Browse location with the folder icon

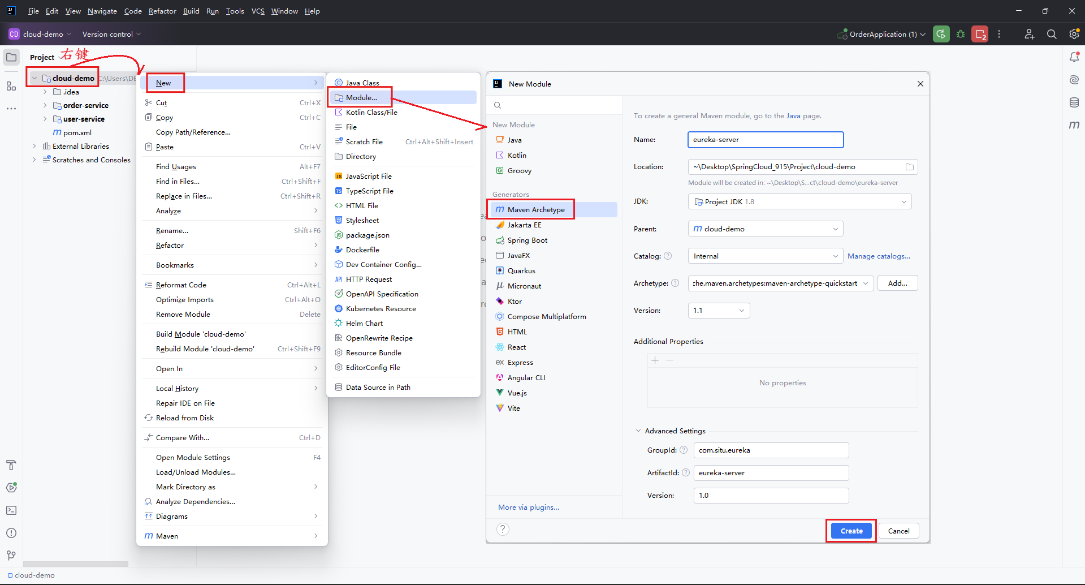[x=910, y=167]
